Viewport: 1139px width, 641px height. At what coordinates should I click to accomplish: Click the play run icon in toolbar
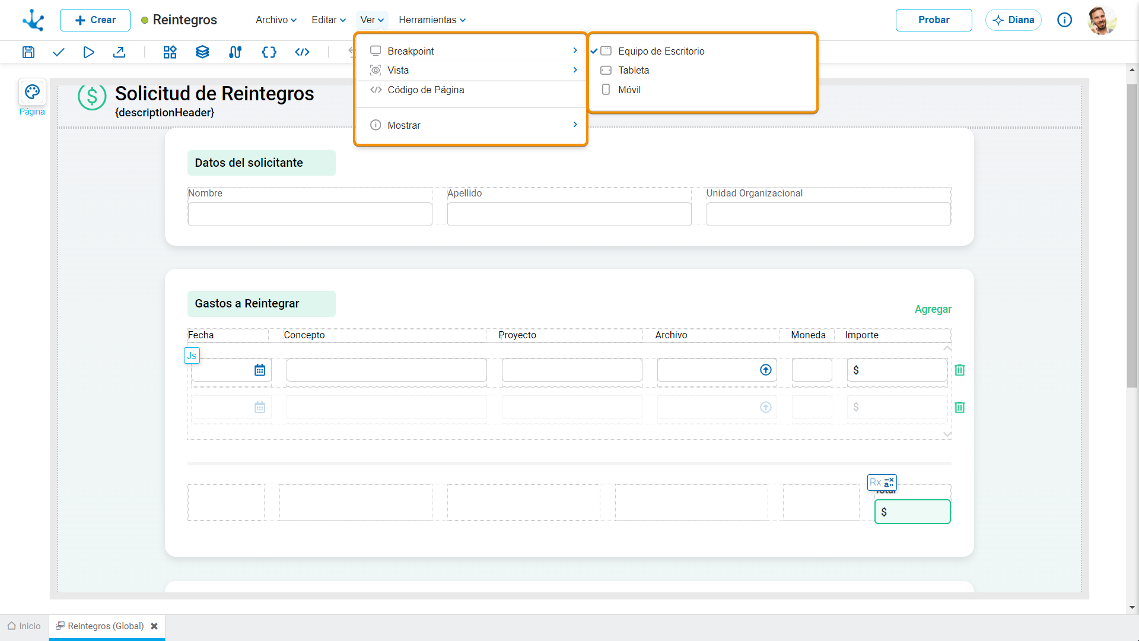(88, 52)
